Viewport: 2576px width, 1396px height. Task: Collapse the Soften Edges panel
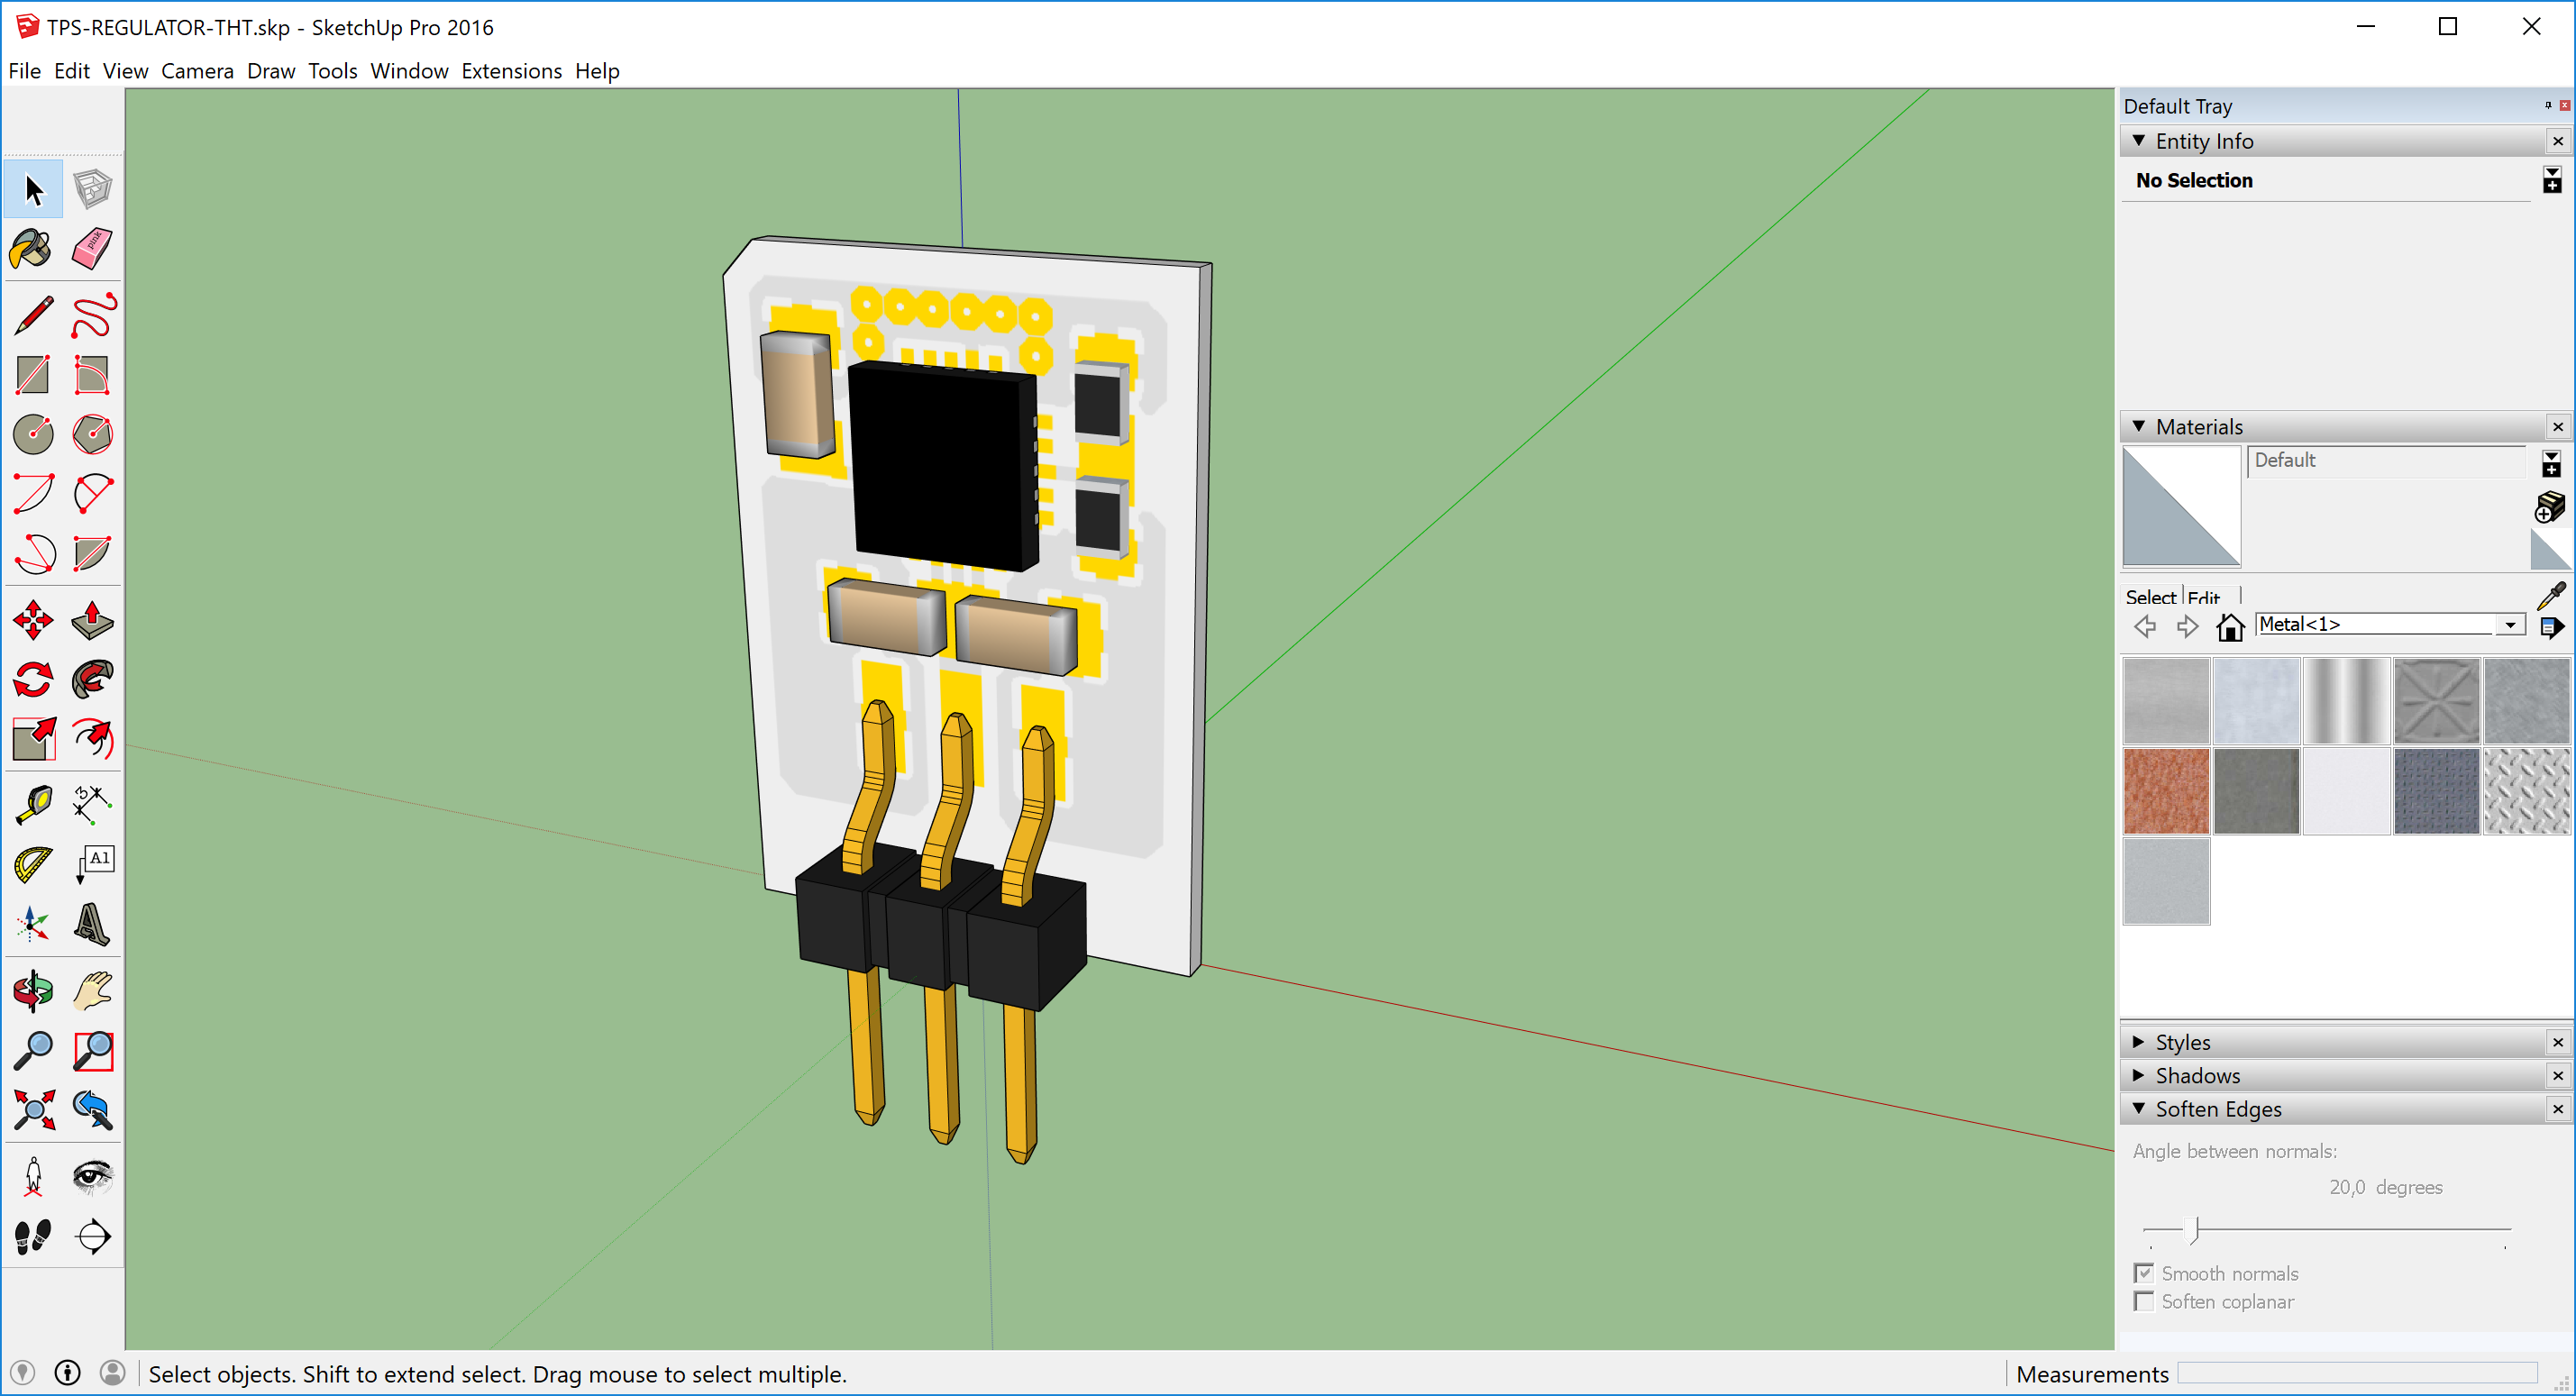(x=2139, y=1109)
